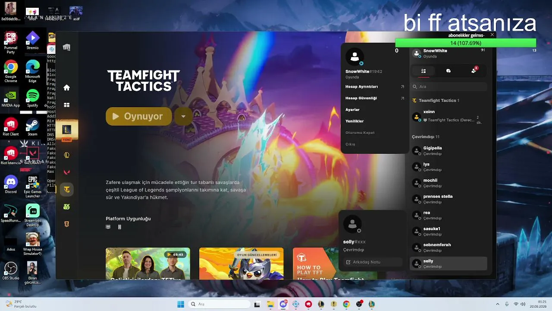
Task: Open the Windows Start menu
Action: coord(181,304)
